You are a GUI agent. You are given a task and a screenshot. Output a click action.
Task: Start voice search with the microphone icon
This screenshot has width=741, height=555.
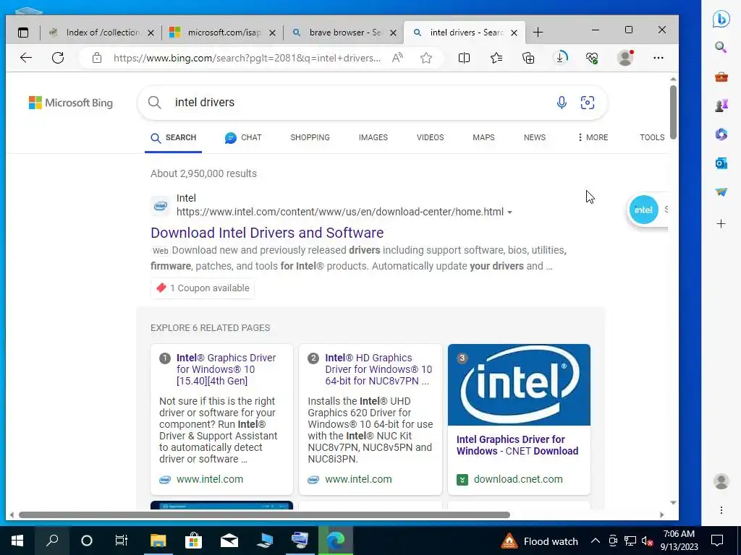tap(562, 103)
